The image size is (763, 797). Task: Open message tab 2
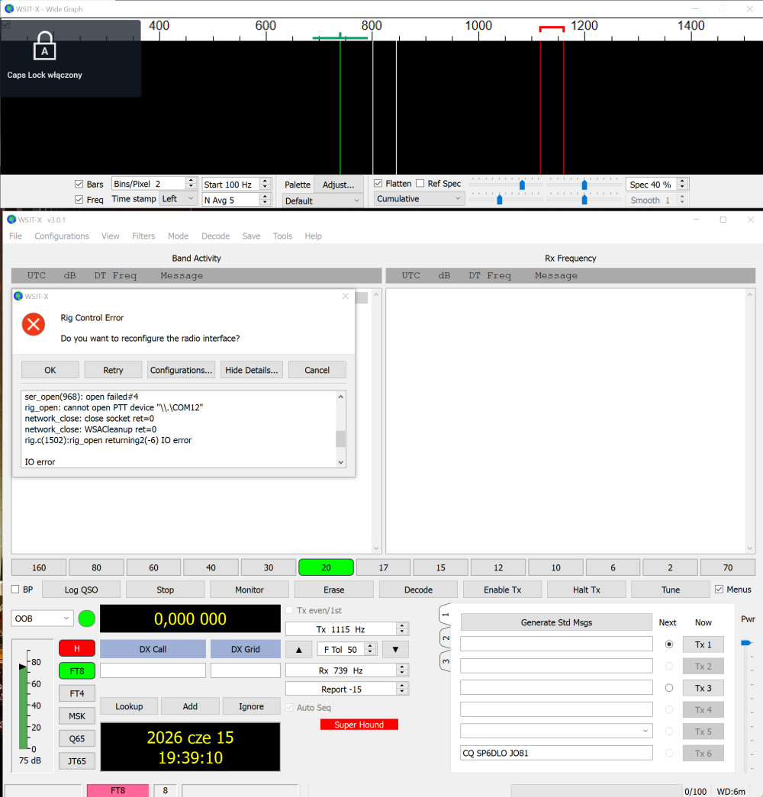coord(445,638)
